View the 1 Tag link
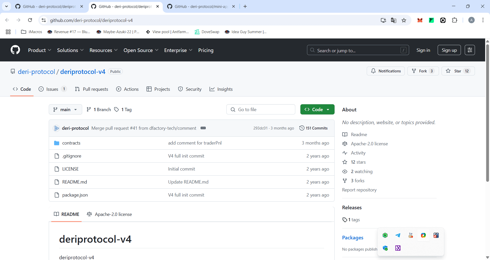490x260 pixels. 123,109
